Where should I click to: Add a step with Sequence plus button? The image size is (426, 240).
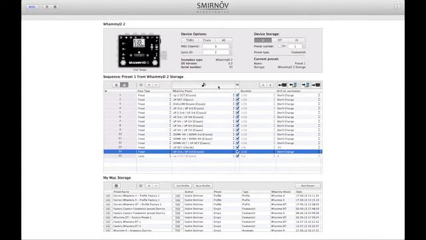click(149, 85)
